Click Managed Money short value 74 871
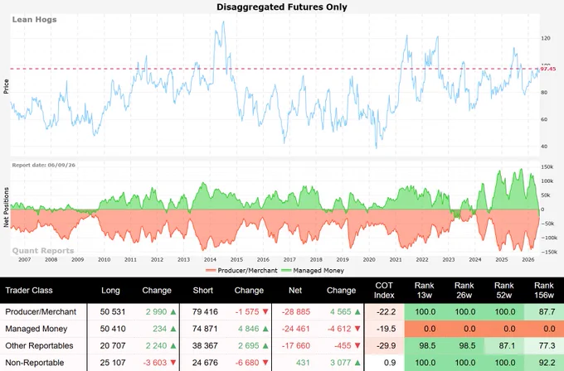 coord(205,329)
